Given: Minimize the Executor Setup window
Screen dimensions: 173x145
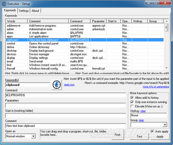Looking at the screenshot, I should pyautogui.click(x=149, y=3).
